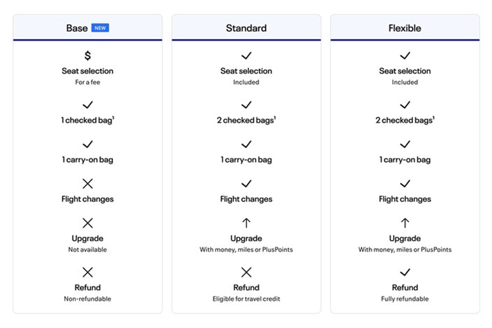Click the Refund X icon in Standard
This screenshot has width=492, height=328.
point(246,272)
